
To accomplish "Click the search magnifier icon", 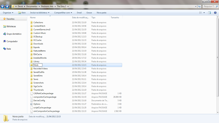I will point(217,6).
